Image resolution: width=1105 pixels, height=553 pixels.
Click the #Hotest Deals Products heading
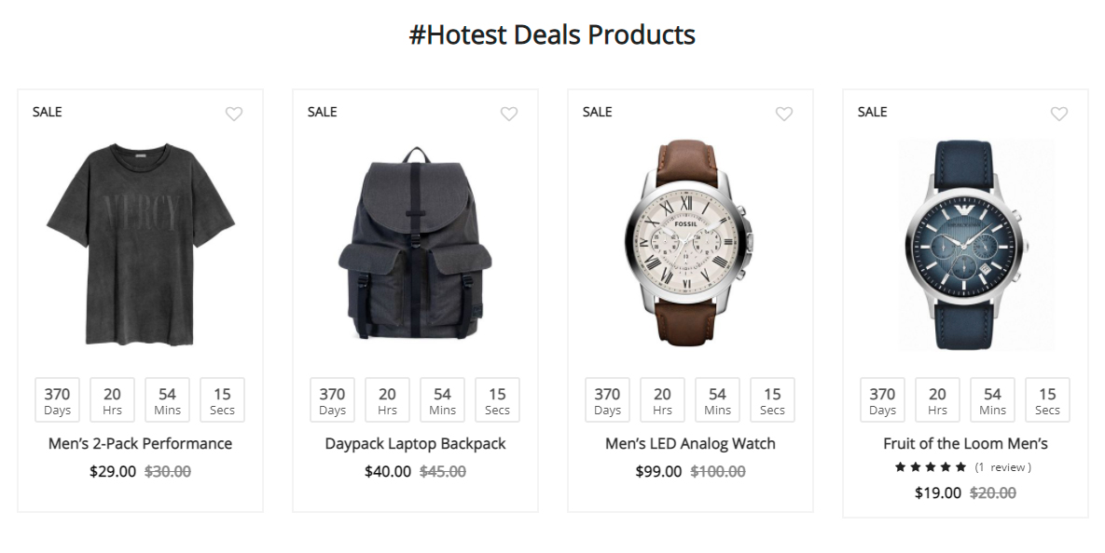pos(552,35)
